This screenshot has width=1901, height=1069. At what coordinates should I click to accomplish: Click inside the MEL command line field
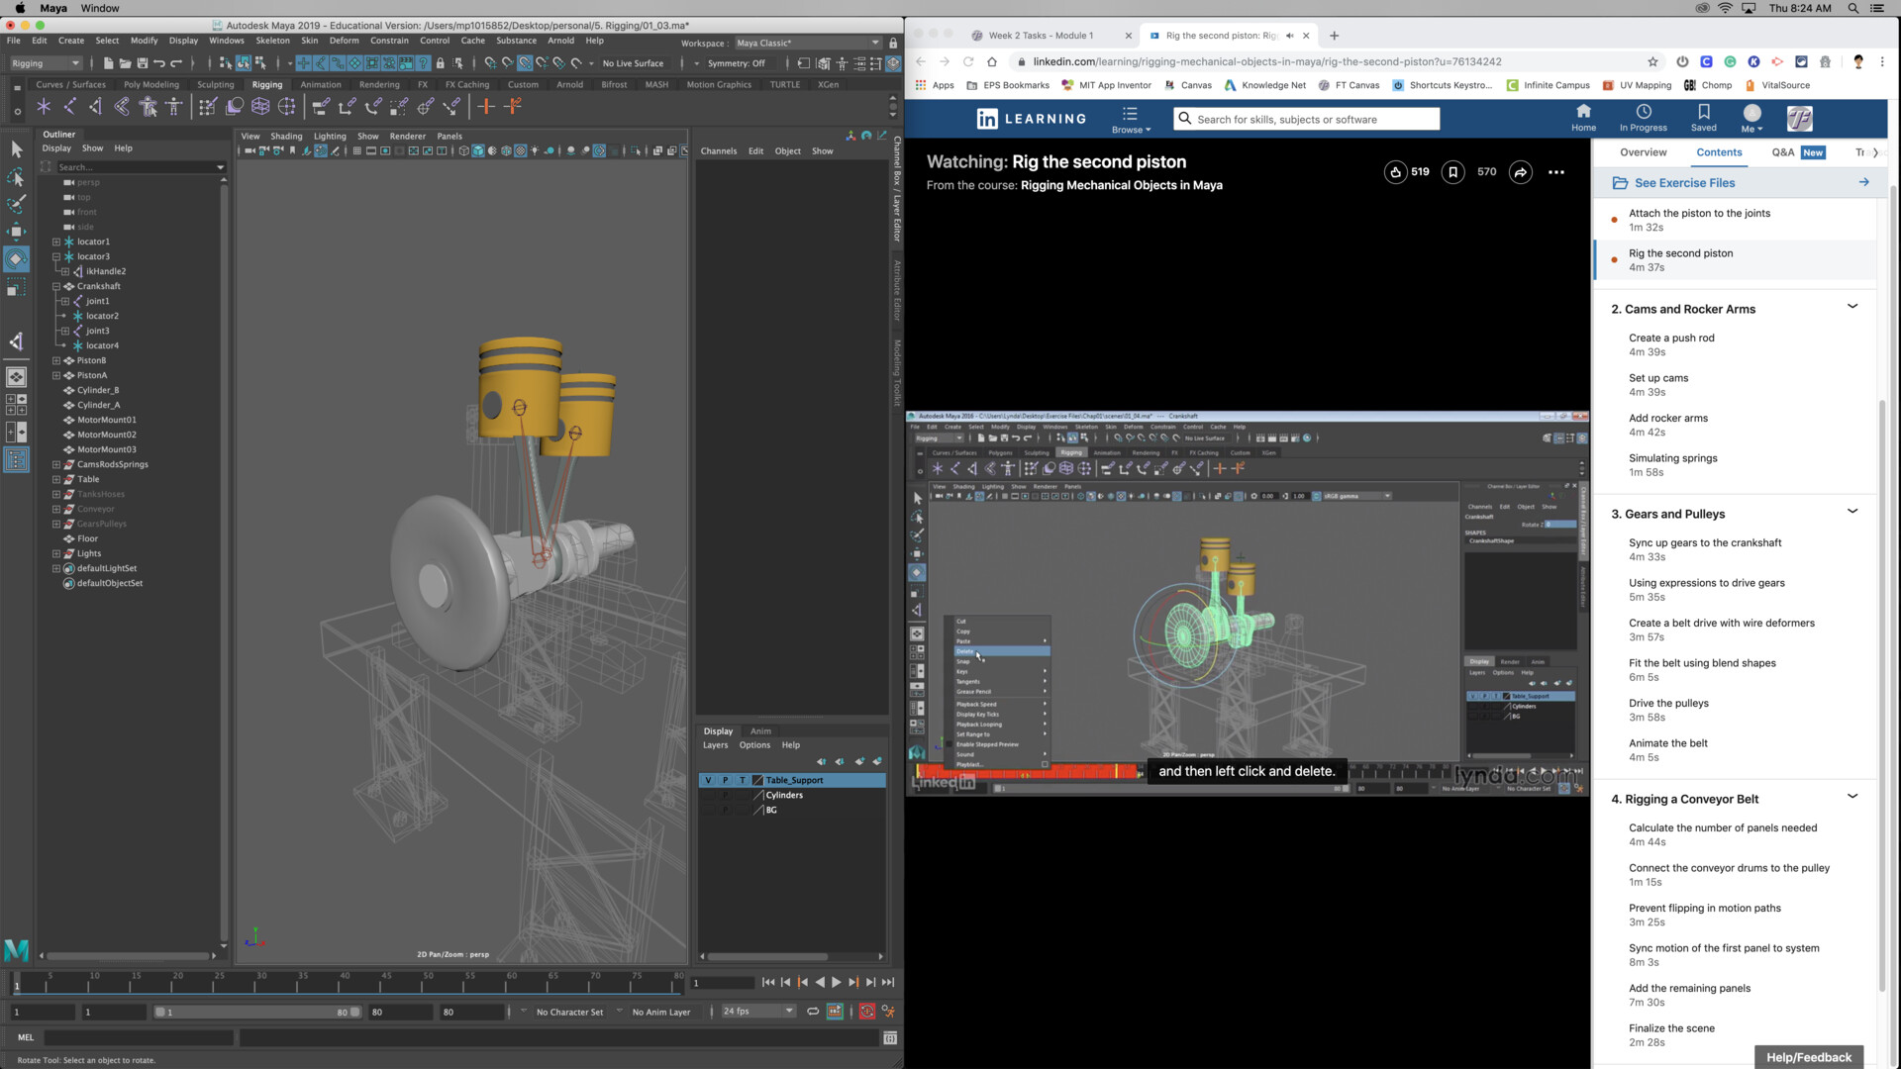tap(139, 1037)
